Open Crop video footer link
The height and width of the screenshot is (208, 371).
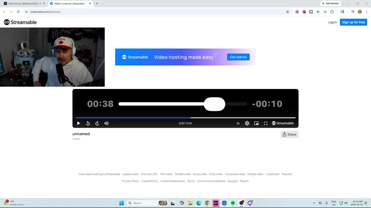coord(216,174)
